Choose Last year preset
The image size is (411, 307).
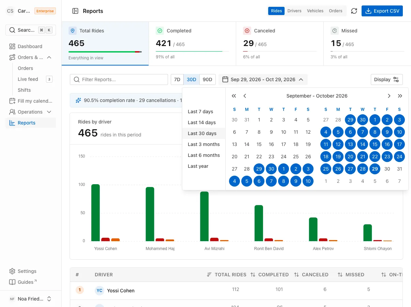203,166
